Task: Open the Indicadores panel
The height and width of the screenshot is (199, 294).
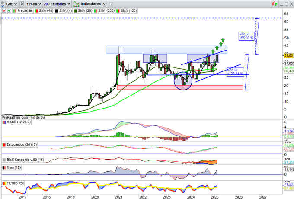Action: pyautogui.click(x=90, y=4)
